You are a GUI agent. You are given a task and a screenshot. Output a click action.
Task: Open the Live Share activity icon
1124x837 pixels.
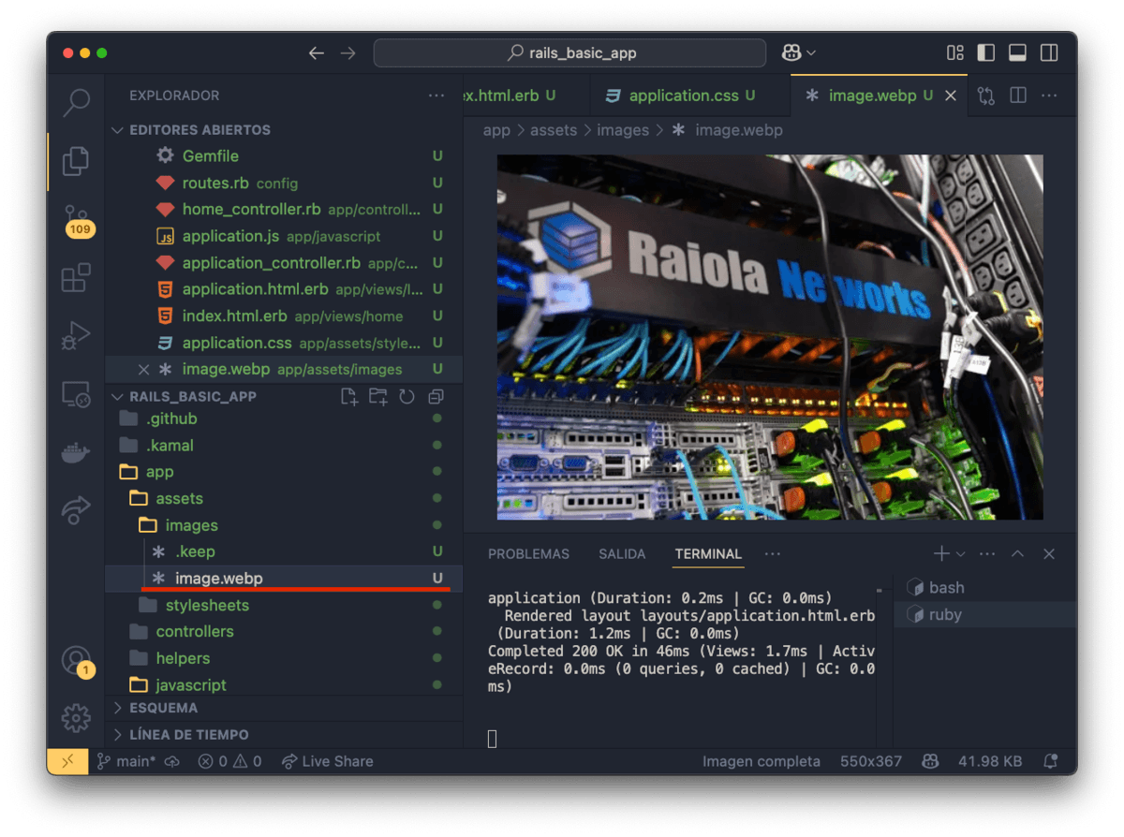pos(76,509)
